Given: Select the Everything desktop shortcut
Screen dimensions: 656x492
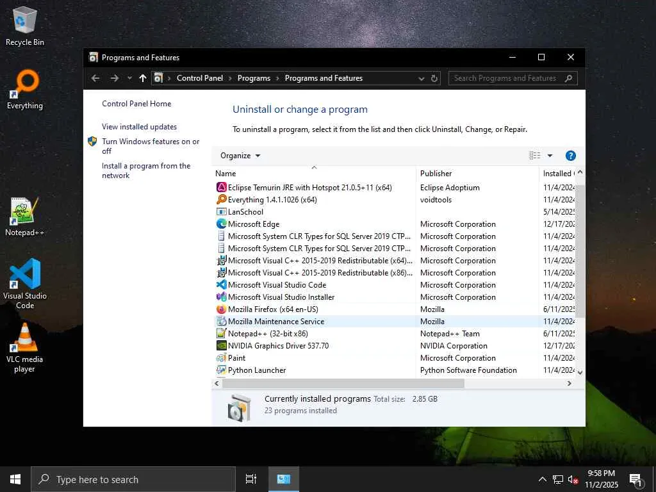Looking at the screenshot, I should (x=25, y=90).
